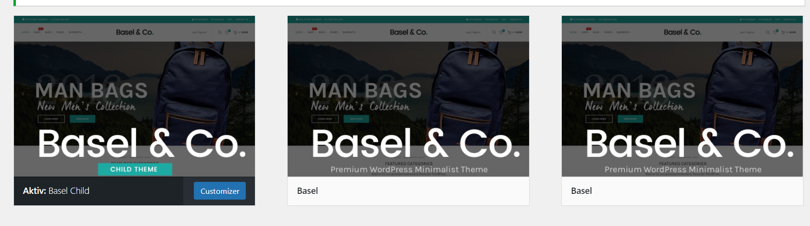Open rightmost Basel theme via 'MAN BAGS' headline
810x226 pixels.
[x=639, y=91]
